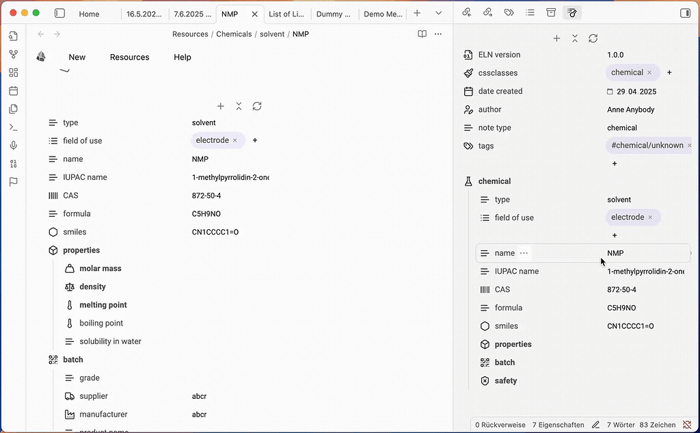This screenshot has height=433, width=700.
Task: Navigate forward with right arrow
Action: [57, 34]
